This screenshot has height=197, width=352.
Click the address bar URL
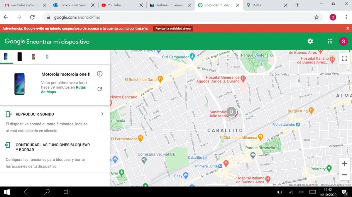point(77,17)
